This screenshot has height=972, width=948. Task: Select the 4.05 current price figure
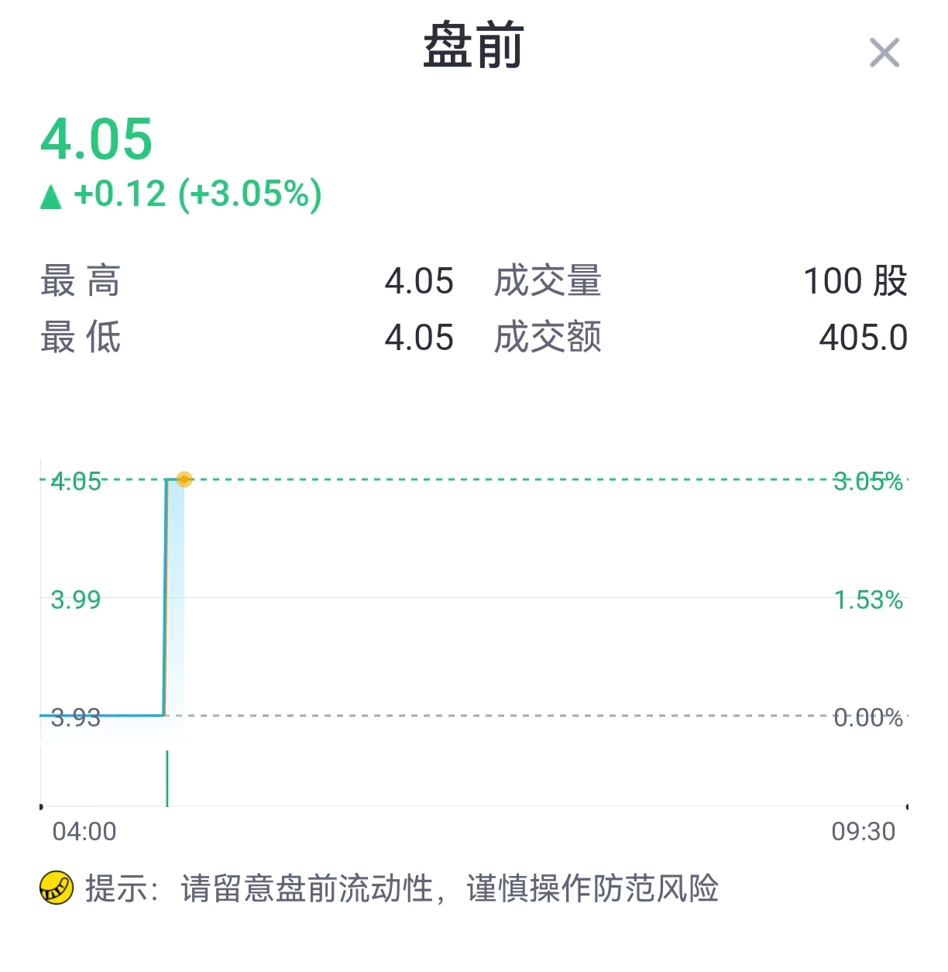tap(97, 139)
